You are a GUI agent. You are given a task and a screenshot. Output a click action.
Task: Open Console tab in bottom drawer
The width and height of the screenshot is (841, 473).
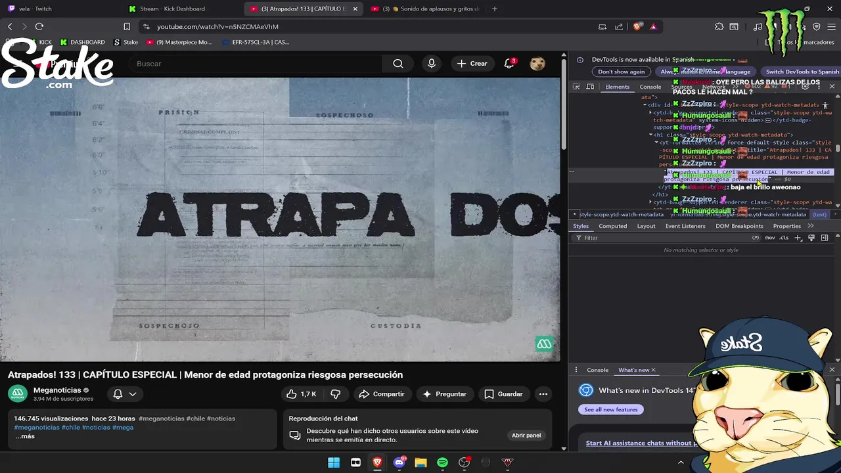[597, 370]
